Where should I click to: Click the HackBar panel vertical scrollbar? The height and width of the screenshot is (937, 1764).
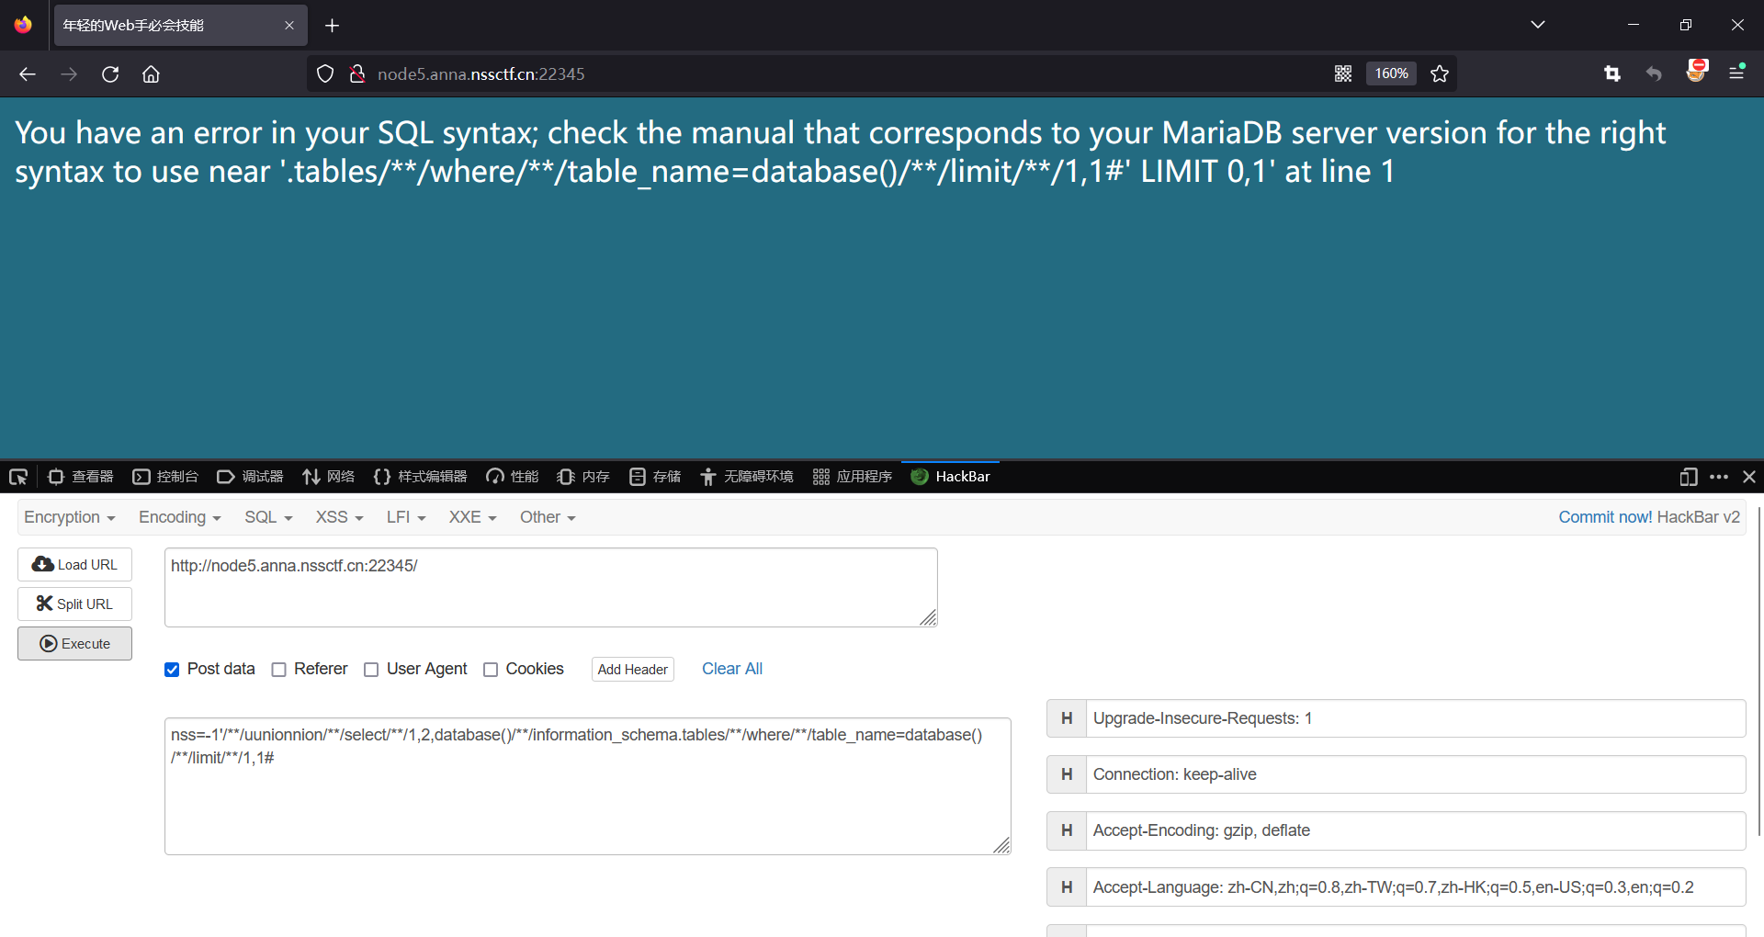click(x=1758, y=671)
